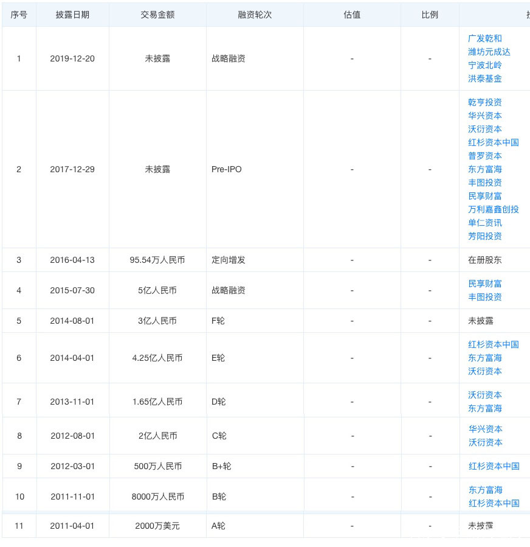
Task: Open investor link 宁波北岭
Action: (484, 65)
